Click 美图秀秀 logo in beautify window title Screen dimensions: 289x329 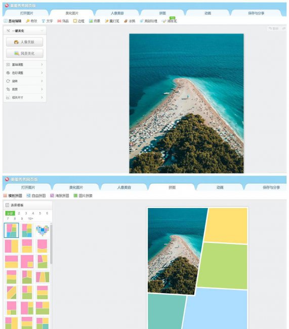point(7,6)
